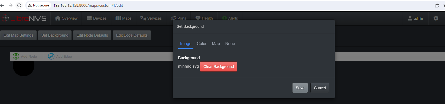Open the Services menu
The height and width of the screenshot is (104, 445).
pos(151,18)
